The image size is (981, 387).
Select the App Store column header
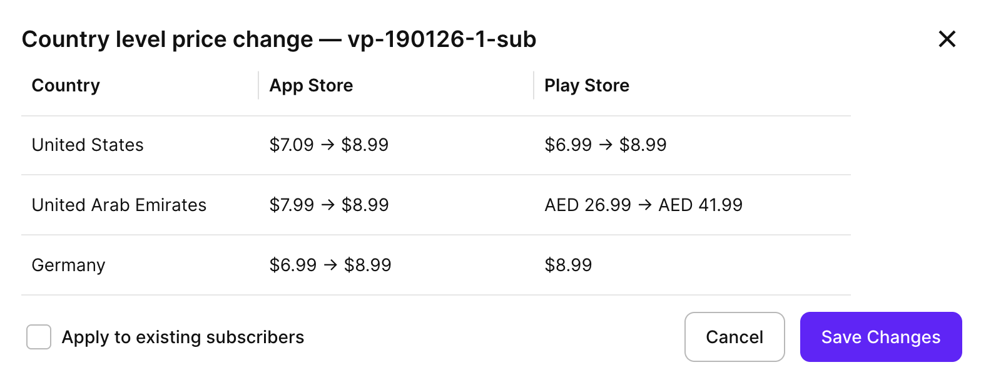coord(311,85)
